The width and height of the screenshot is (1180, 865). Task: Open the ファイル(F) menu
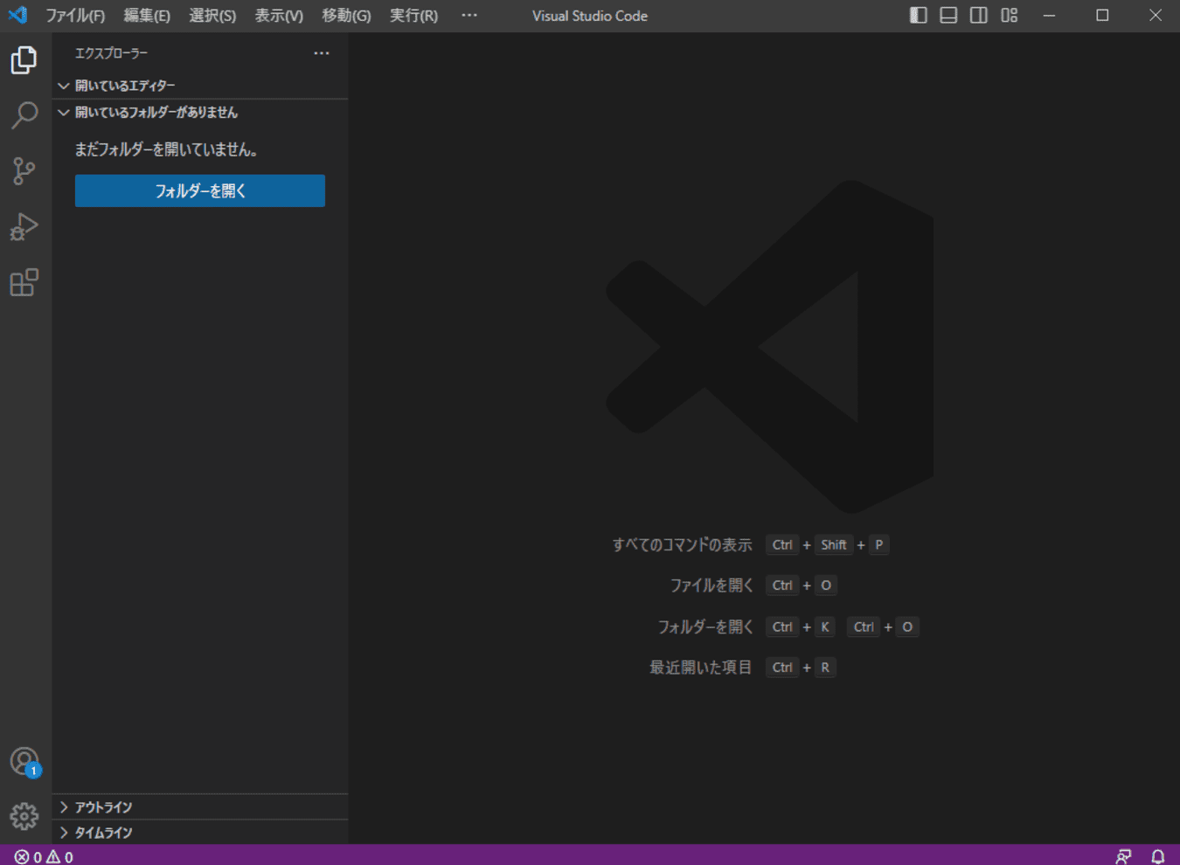tap(75, 16)
